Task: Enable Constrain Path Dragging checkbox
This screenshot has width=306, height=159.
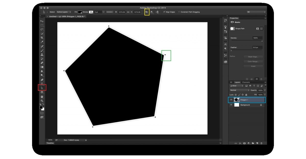Action: (x=179, y=12)
